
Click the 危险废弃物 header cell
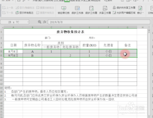click(70, 47)
